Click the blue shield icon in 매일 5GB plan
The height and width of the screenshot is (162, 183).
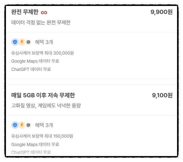[x=15, y=125]
